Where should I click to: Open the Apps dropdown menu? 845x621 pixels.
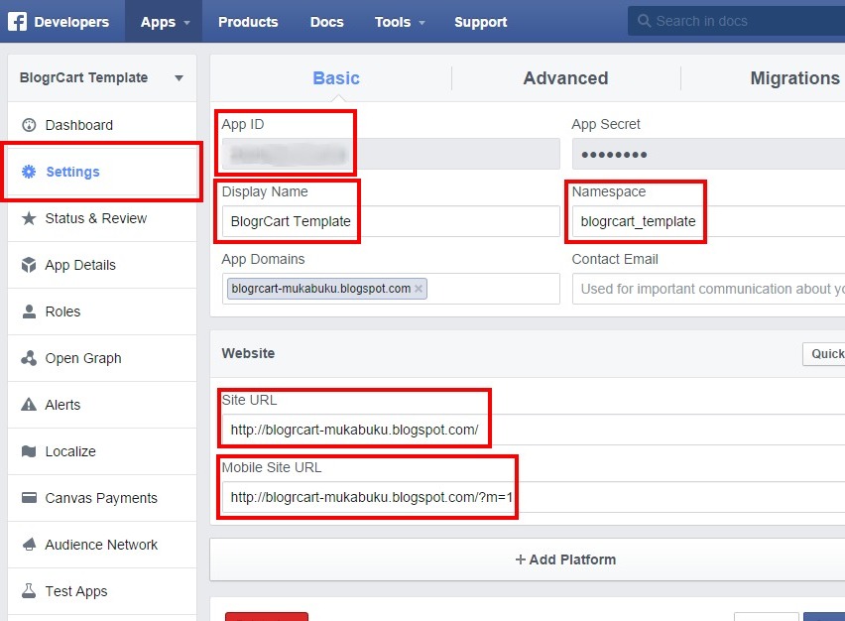point(165,22)
